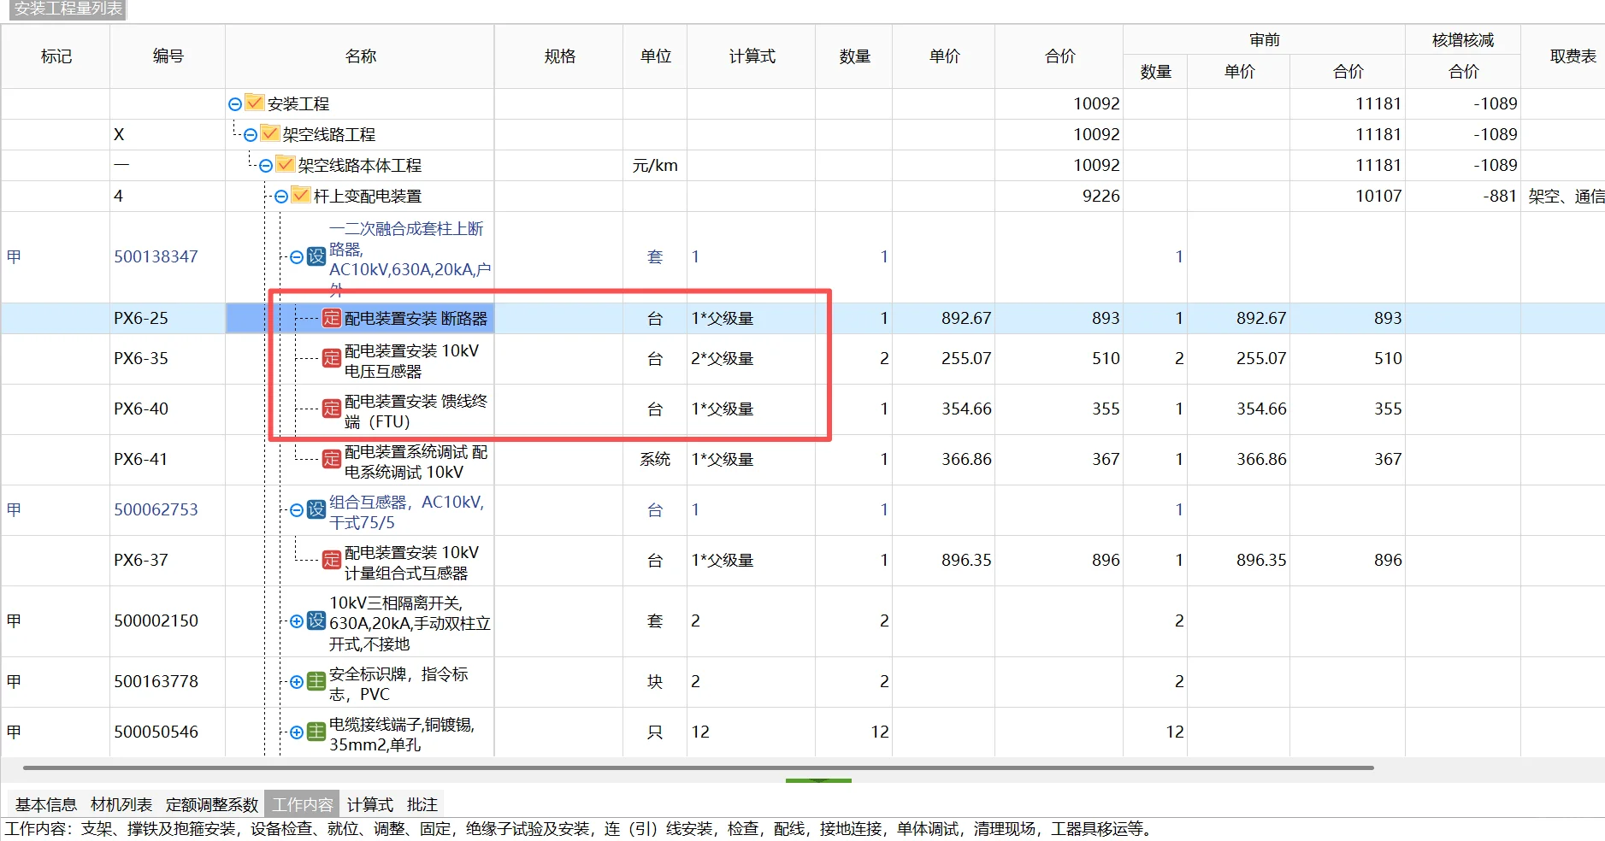Click the 主 material icon for 电缆接线端子

coord(316,732)
